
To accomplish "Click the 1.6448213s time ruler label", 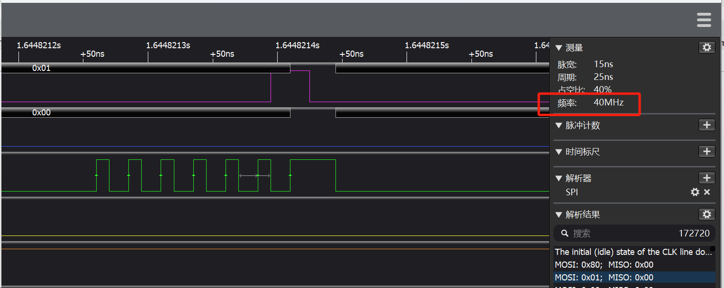I will pos(168,45).
